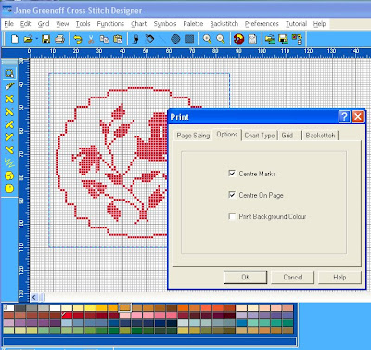
Task: Click the undo arrow icon
Action: pos(77,39)
